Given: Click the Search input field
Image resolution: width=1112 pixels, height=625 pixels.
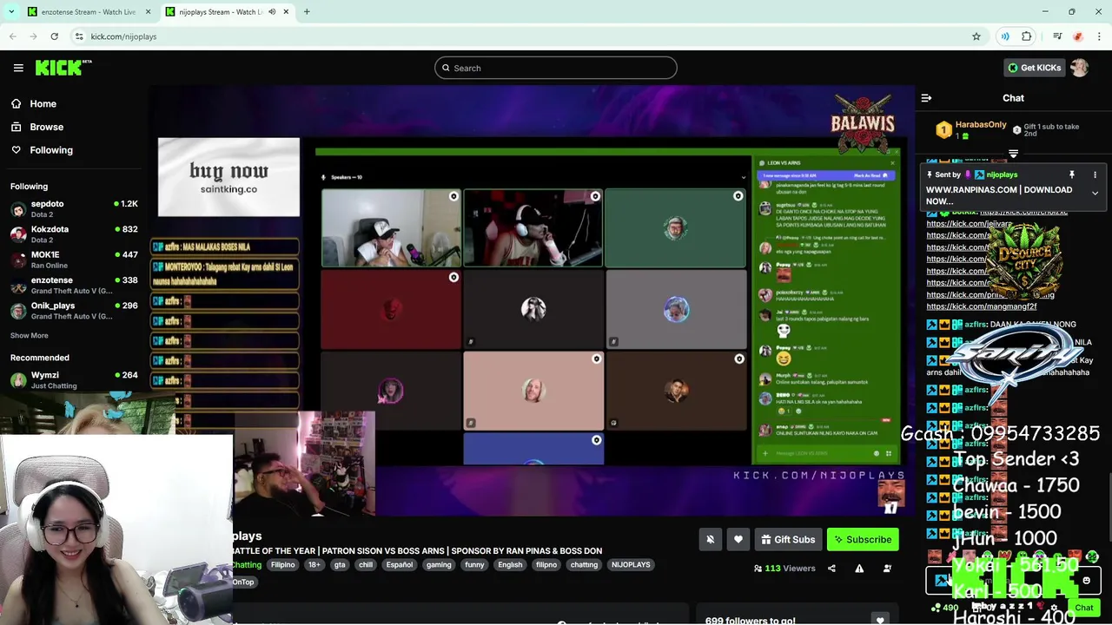Looking at the screenshot, I should click(x=556, y=68).
